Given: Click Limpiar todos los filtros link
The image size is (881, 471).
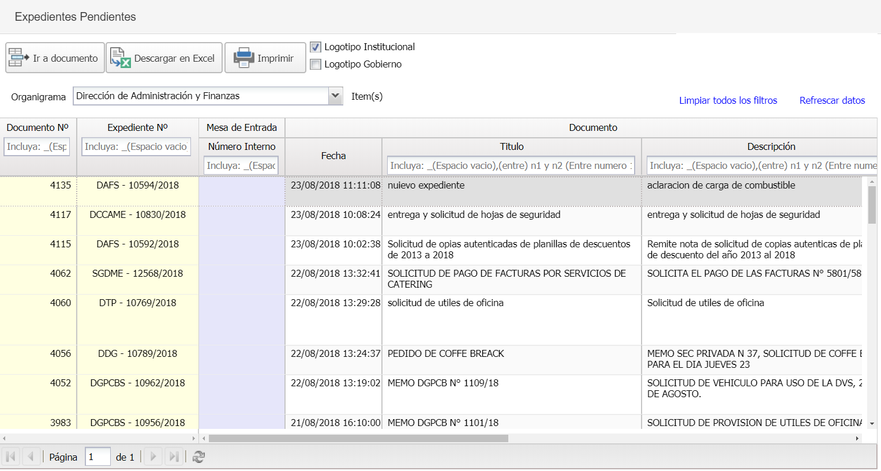Looking at the screenshot, I should click(728, 100).
